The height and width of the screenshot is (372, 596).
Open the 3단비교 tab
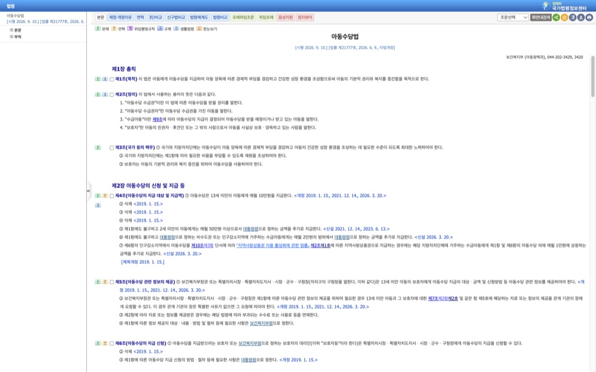click(156, 17)
